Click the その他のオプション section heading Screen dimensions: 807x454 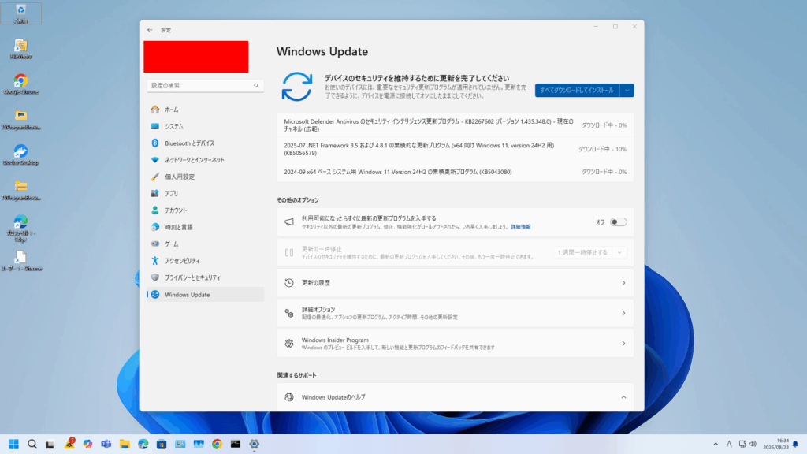point(298,200)
